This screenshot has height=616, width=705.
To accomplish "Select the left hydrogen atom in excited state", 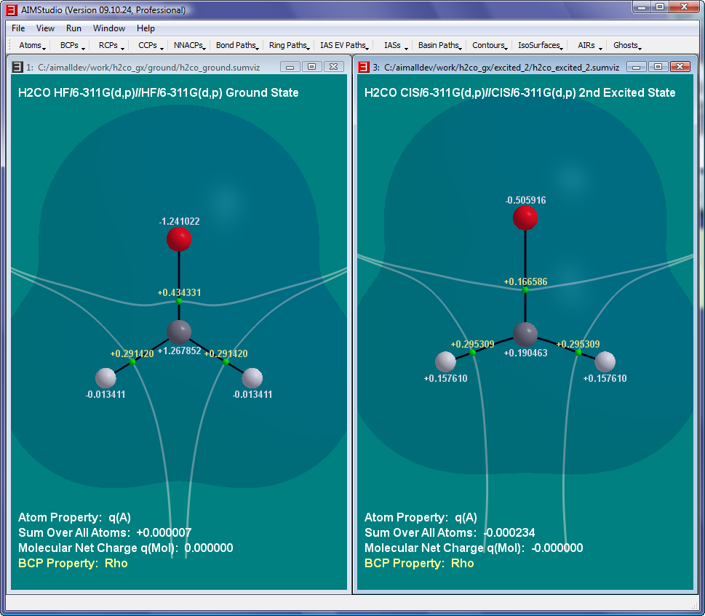I will [445, 361].
